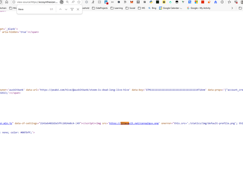Viewport: 243px width, 181px height.
Task: Open the Google Calendar bookmark
Action: 170,8
